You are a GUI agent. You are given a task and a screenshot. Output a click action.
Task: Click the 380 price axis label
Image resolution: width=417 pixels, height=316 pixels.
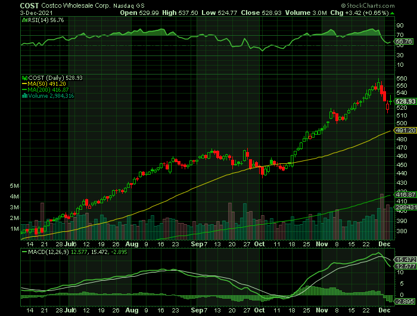pos(402,231)
